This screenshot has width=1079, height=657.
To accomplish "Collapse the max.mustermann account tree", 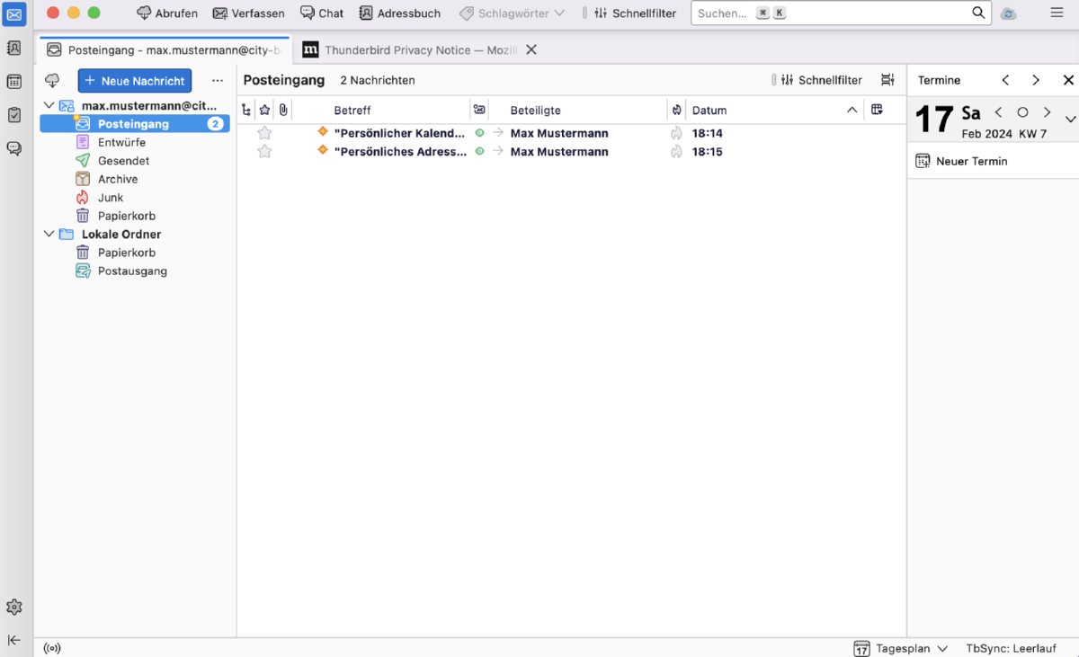I will pos(49,106).
